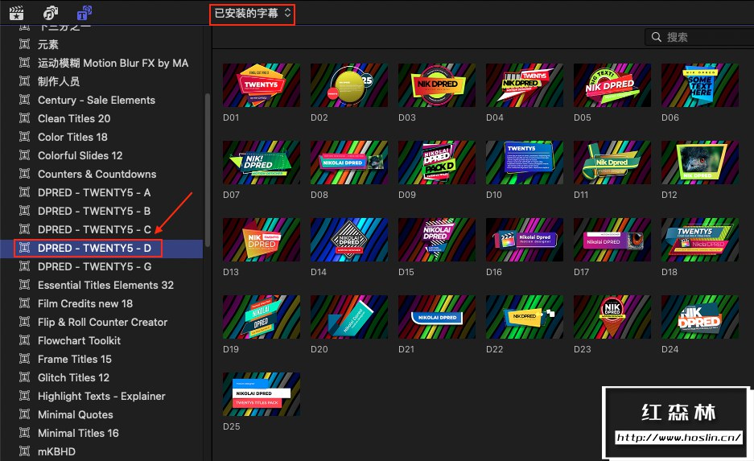Select the D08 title thumbnail
This screenshot has height=461, width=754.
pyautogui.click(x=349, y=163)
